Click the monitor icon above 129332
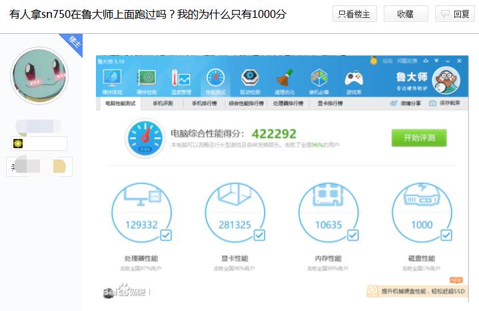 [x=143, y=197]
